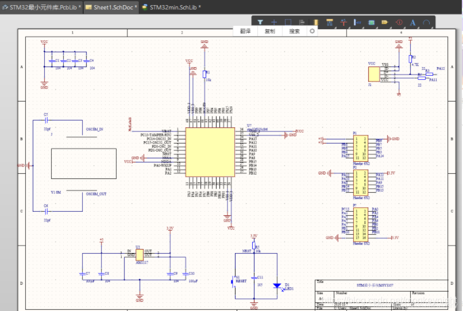
Task: Select the place directive info tool
Action: 399,22
